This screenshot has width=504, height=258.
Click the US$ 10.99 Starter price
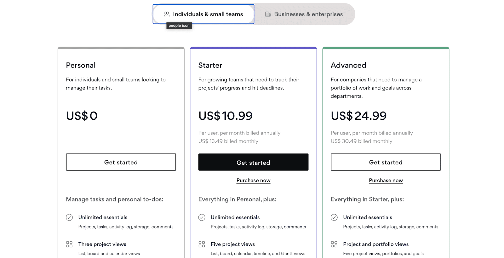[x=226, y=116]
